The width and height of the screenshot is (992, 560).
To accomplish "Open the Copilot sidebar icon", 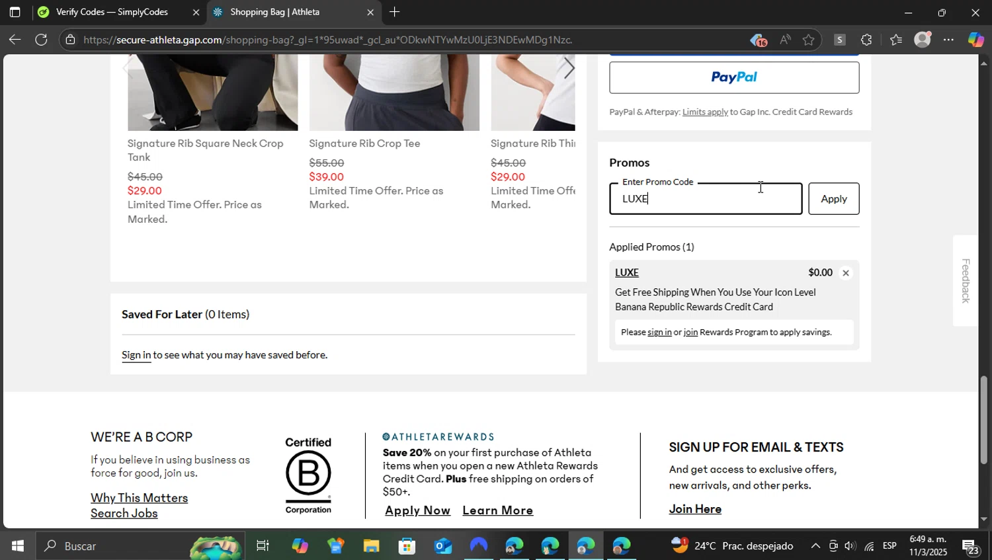I will coord(976,40).
